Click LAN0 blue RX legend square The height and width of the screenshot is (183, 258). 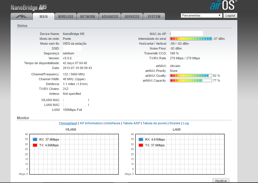tap(141, 139)
